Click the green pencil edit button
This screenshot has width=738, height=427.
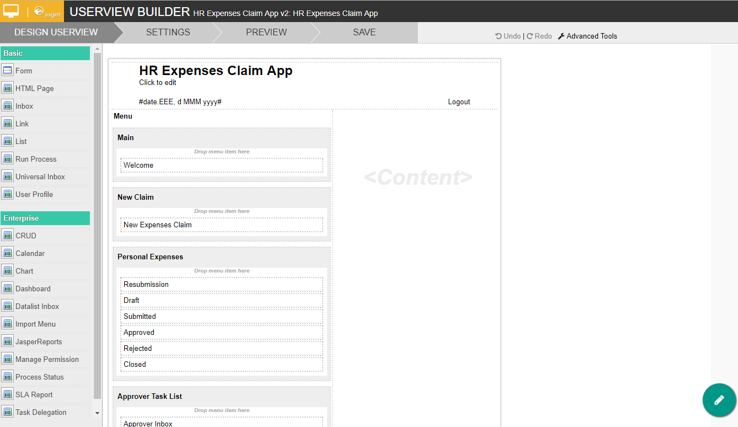(x=719, y=399)
